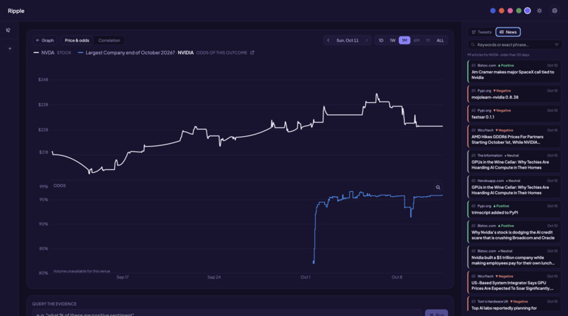Select the green theme color dot
The height and width of the screenshot is (316, 568).
coord(519,11)
